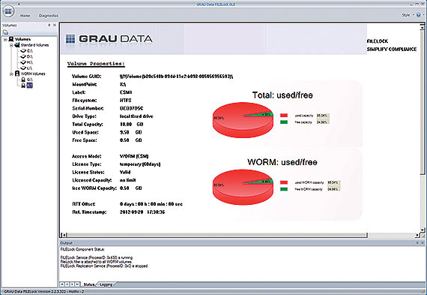The height and width of the screenshot is (295, 427).
Task: Select the highlighted K:\ WORM volume
Action: coord(30,86)
